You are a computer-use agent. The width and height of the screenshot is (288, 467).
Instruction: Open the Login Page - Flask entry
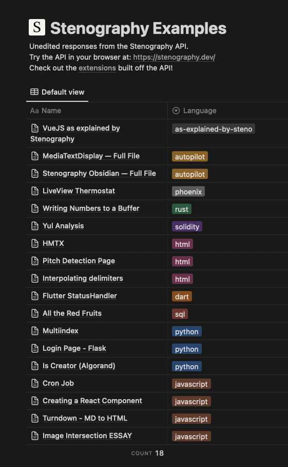click(74, 349)
